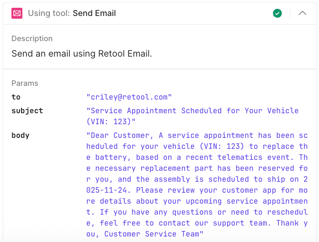
Task: Click the green success checkmark icon
Action: point(277,13)
